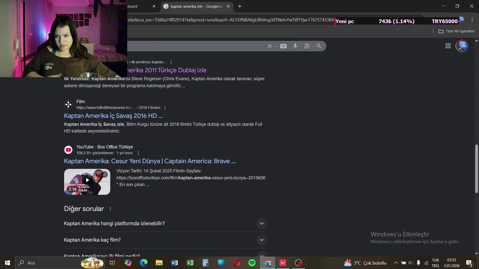Viewport: 479px width, 269px height.
Task: Click the red V app taskbar icon
Action: [x=283, y=263]
